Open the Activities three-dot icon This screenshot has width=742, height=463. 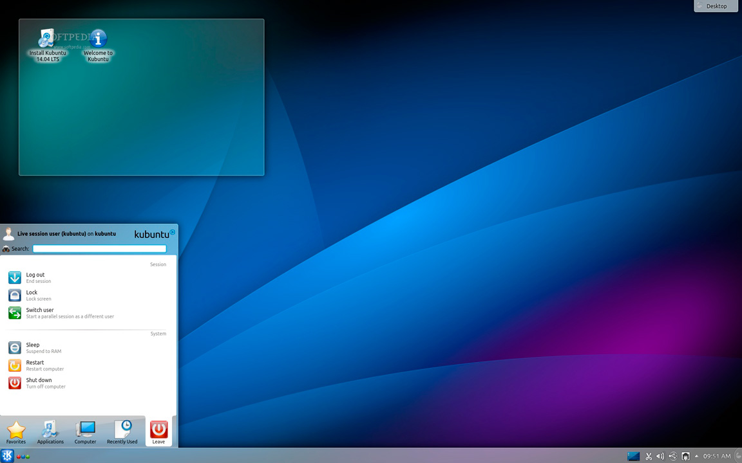coord(23,457)
